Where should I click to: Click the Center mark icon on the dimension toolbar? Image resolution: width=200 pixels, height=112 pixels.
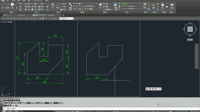pos(43,19)
